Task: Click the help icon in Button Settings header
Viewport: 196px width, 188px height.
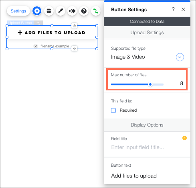Action: click(173, 9)
